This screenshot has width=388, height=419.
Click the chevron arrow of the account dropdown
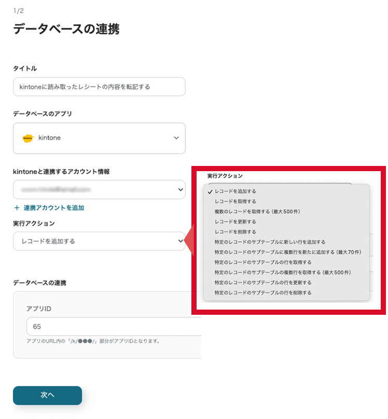(181, 189)
